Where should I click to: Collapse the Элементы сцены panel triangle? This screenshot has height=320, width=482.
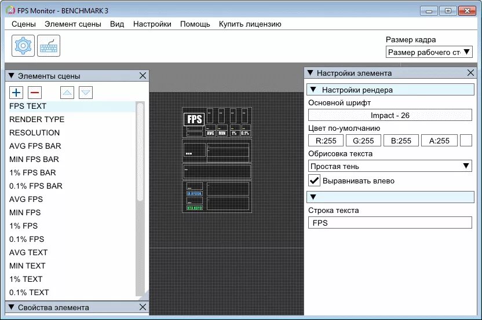coord(12,76)
